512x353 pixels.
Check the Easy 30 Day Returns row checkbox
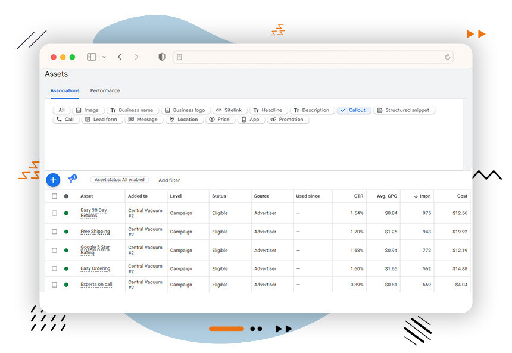coord(54,213)
